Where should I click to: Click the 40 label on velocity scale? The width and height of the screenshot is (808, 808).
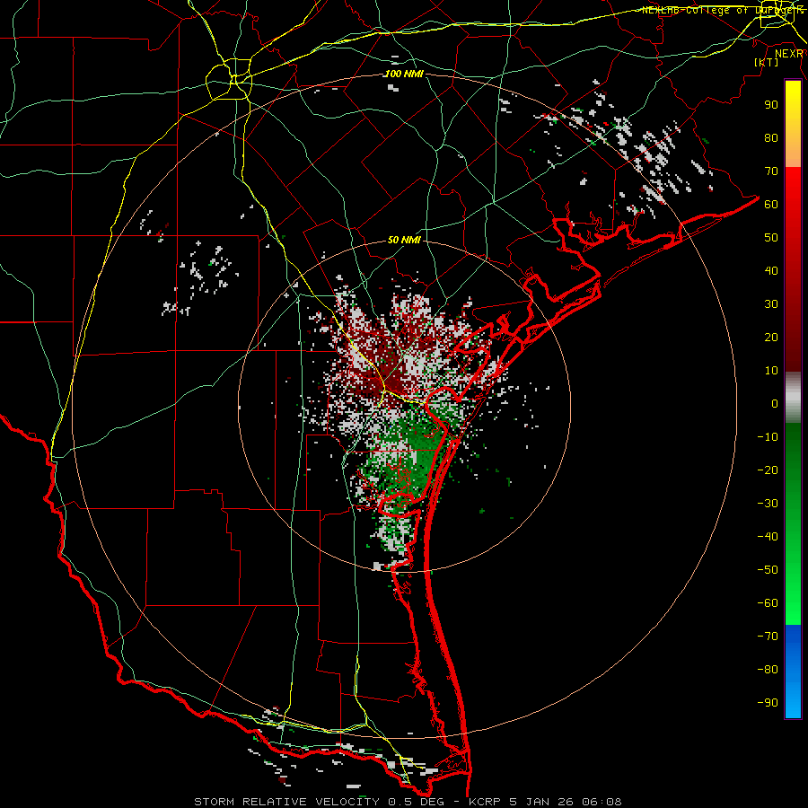771,271
